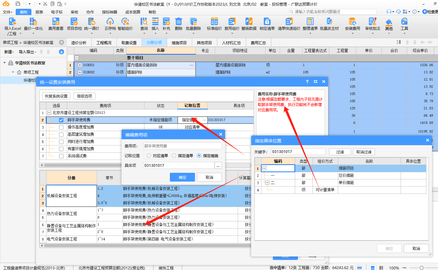Expand row 01B001 in the table
Screen dimensions: 438x270
click(80, 65)
